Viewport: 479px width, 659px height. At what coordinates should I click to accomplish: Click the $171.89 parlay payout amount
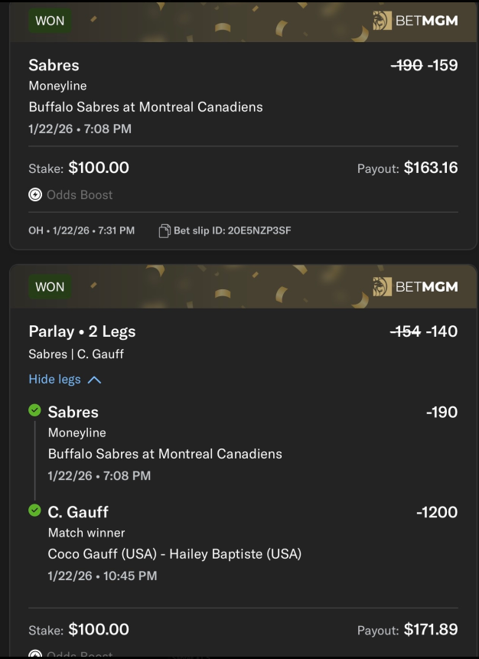click(430, 629)
